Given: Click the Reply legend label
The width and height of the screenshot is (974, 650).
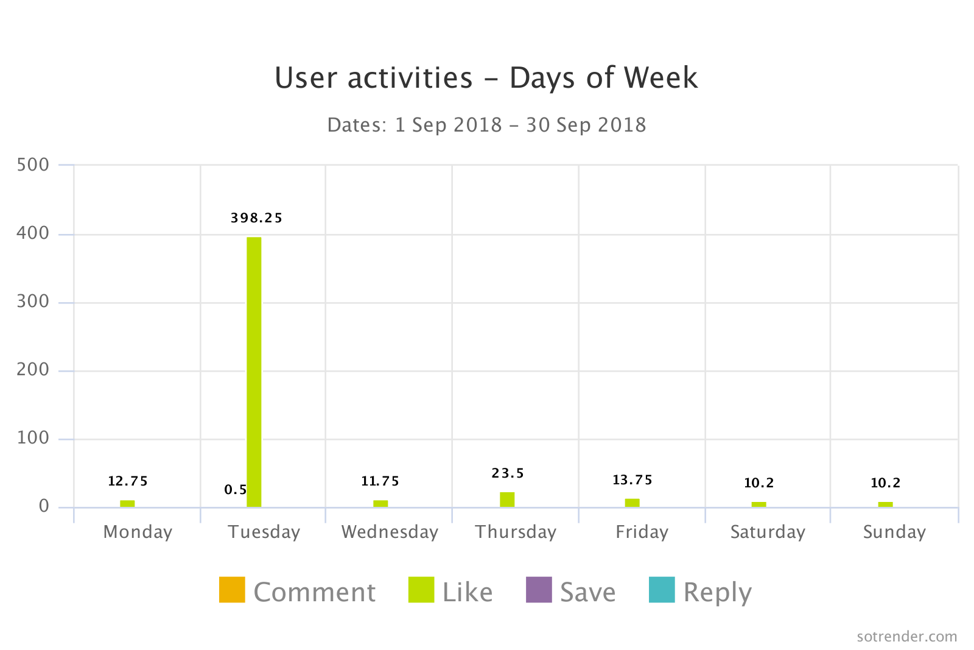Looking at the screenshot, I should (717, 592).
